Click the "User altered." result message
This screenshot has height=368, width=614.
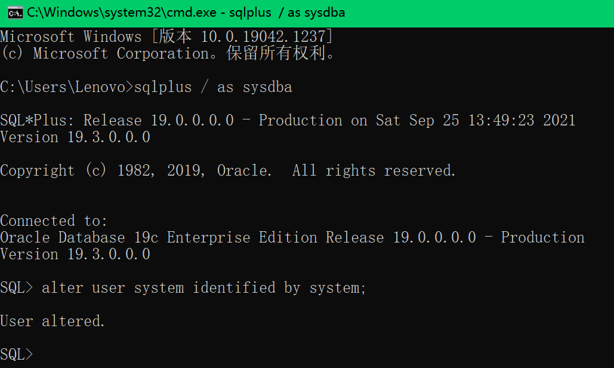pos(53,321)
